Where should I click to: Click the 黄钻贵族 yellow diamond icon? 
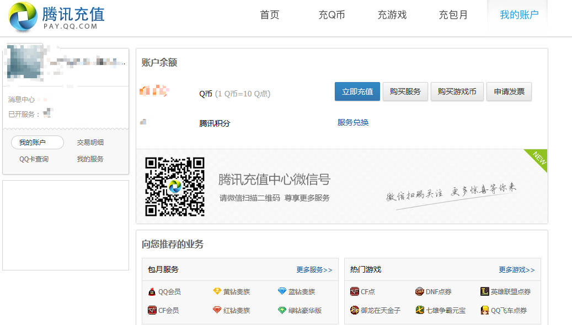(217, 291)
